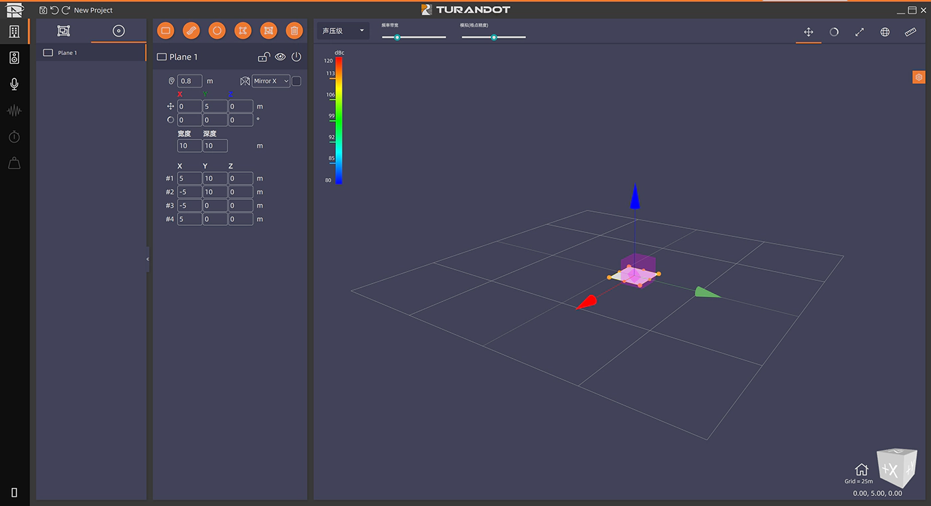Viewport: 931px width, 506px height.
Task: Click the orange trash delete button
Action: (294, 31)
